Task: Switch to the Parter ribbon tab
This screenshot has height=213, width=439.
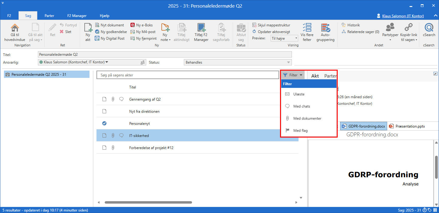Action: click(x=49, y=16)
